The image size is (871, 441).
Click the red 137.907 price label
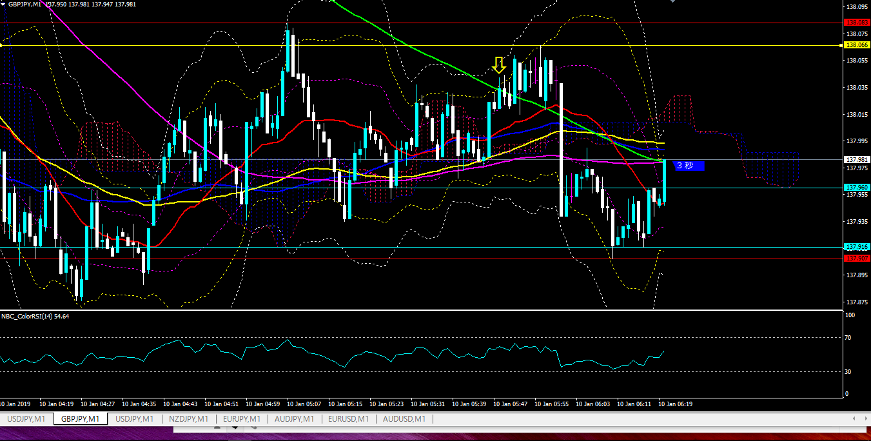[856, 259]
